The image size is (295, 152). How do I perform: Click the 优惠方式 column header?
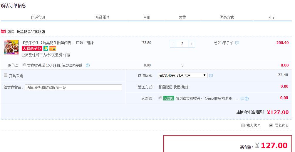[x=227, y=18]
